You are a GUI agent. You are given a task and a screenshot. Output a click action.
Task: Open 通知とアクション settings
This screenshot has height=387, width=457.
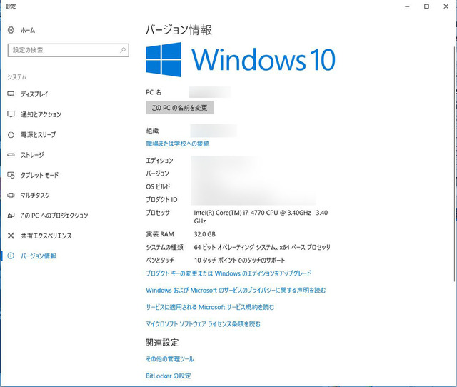tap(41, 114)
